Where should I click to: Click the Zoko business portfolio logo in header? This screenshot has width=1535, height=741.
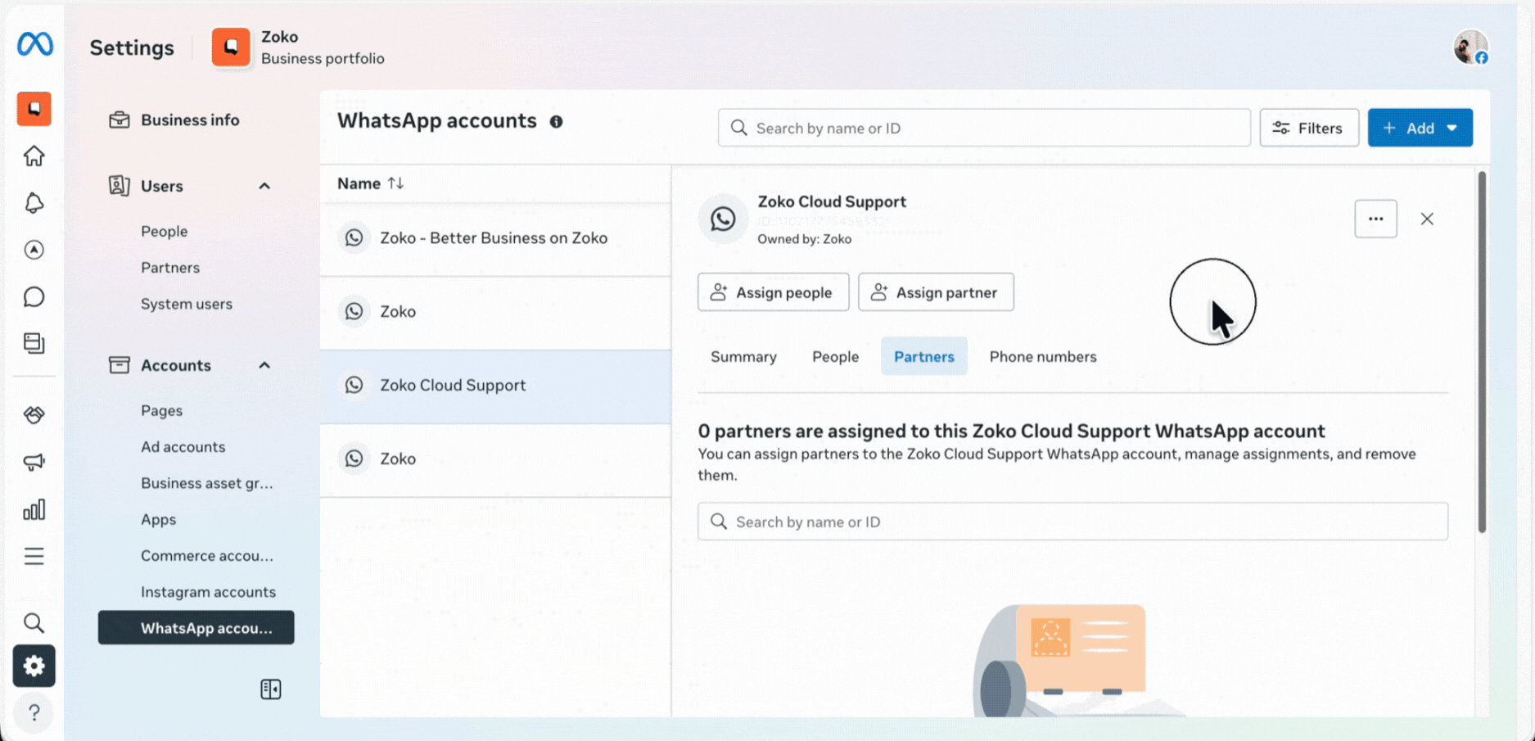pos(231,47)
